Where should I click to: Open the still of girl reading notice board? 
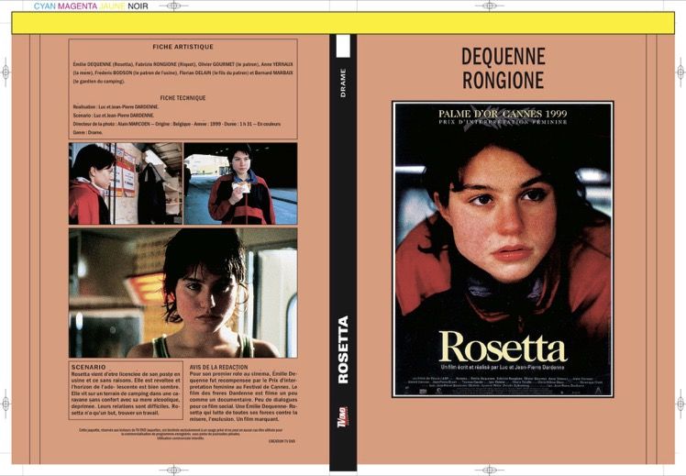pyautogui.click(x=126, y=183)
